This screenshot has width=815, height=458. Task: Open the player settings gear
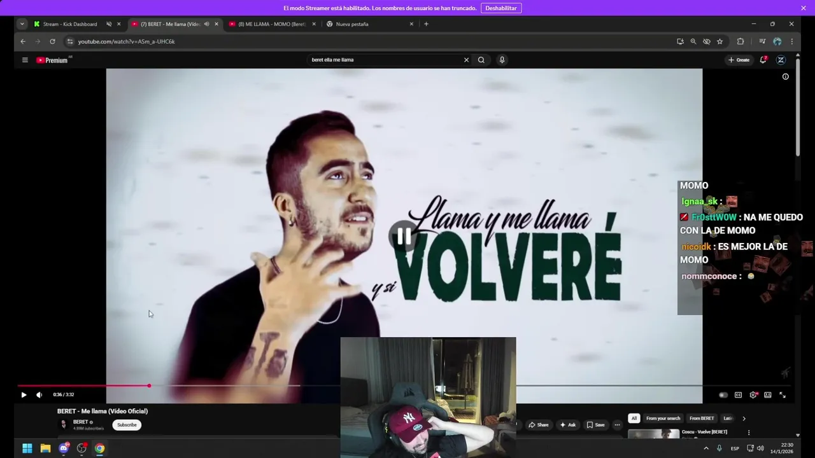point(753,395)
